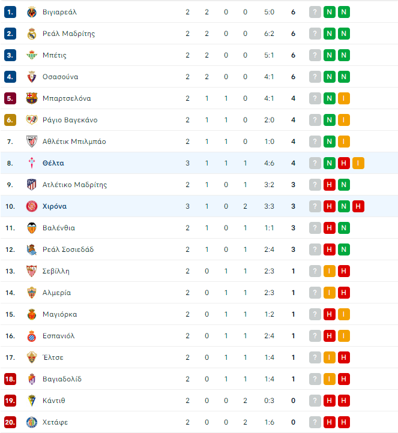Click the last red H badge for Χιρόνα

tap(358, 206)
